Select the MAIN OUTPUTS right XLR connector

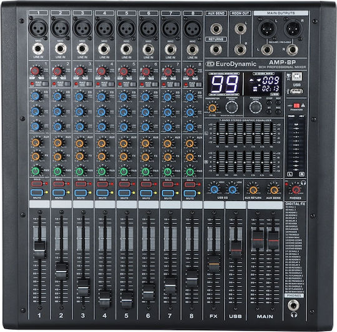293,29
